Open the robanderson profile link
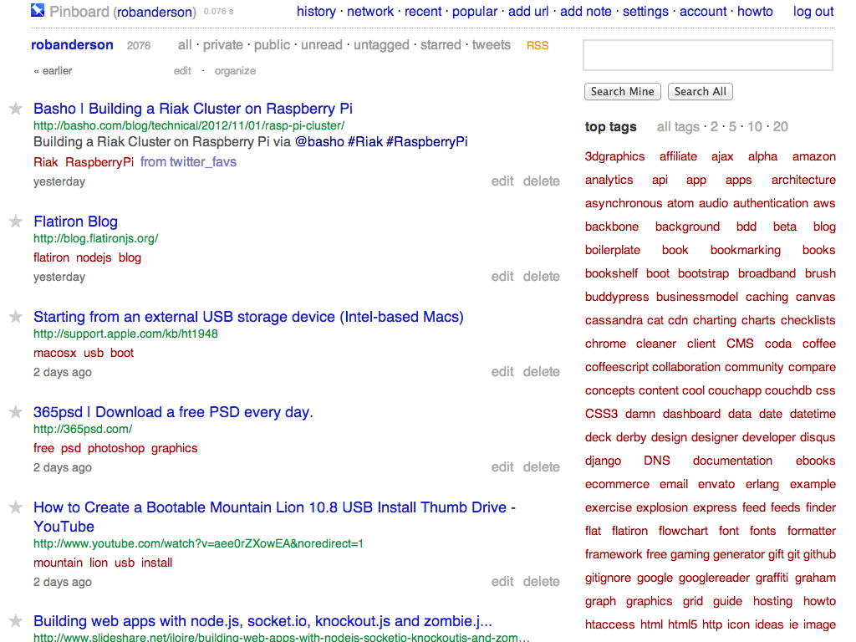The width and height of the screenshot is (856, 642). click(x=72, y=45)
